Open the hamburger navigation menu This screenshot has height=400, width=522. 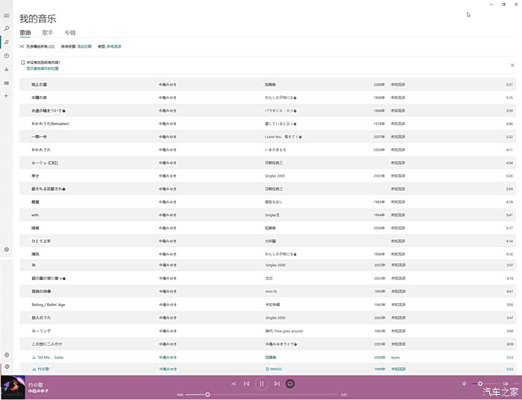7,15
